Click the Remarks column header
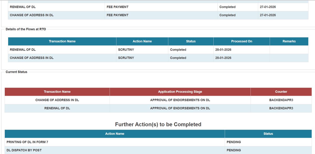The width and height of the screenshot is (315, 154). point(289,41)
